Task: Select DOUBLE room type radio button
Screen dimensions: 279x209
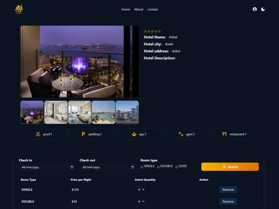Action: point(158,167)
